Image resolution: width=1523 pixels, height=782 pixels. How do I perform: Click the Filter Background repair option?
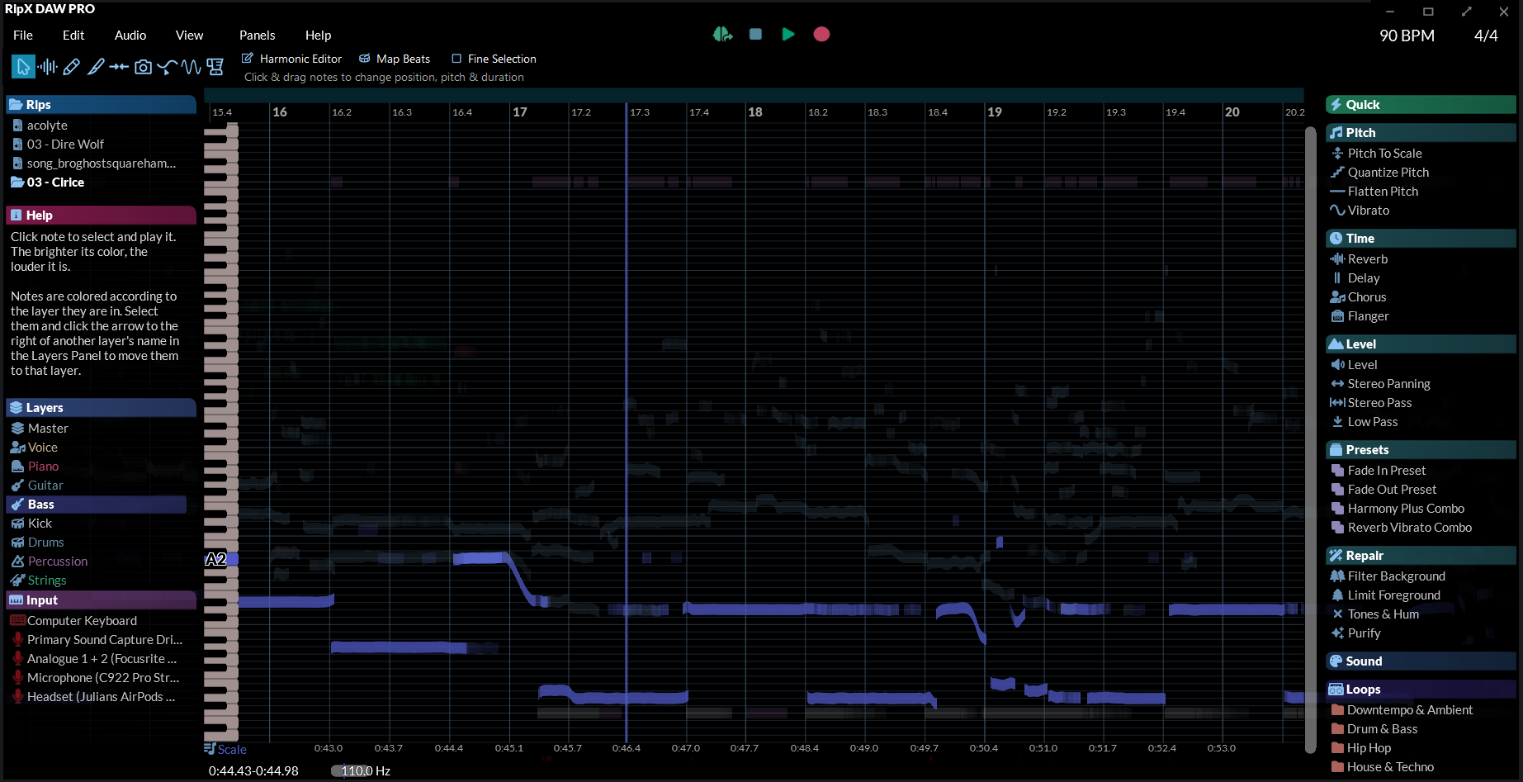pos(1396,576)
